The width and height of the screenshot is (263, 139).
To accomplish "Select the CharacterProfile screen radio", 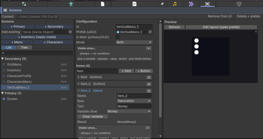I will click(x=4, y=76).
